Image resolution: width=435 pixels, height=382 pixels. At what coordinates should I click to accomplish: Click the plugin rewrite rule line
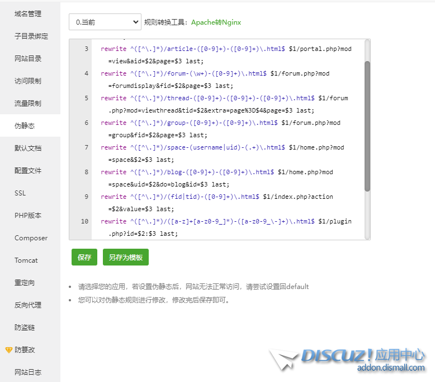(x=226, y=227)
